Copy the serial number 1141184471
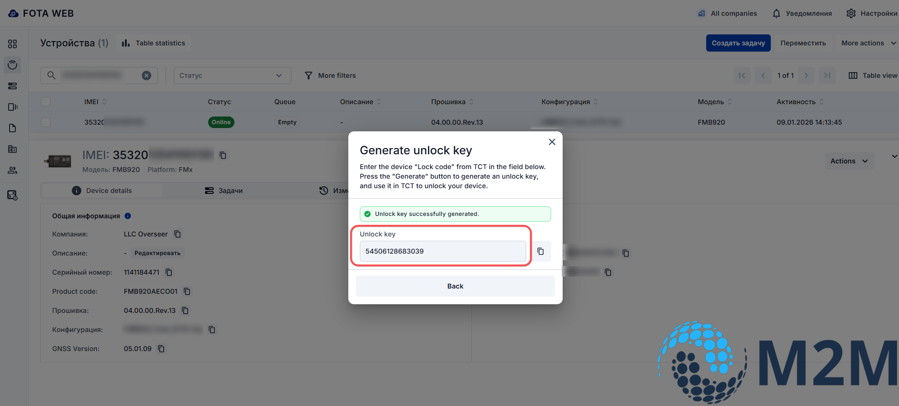 point(169,272)
